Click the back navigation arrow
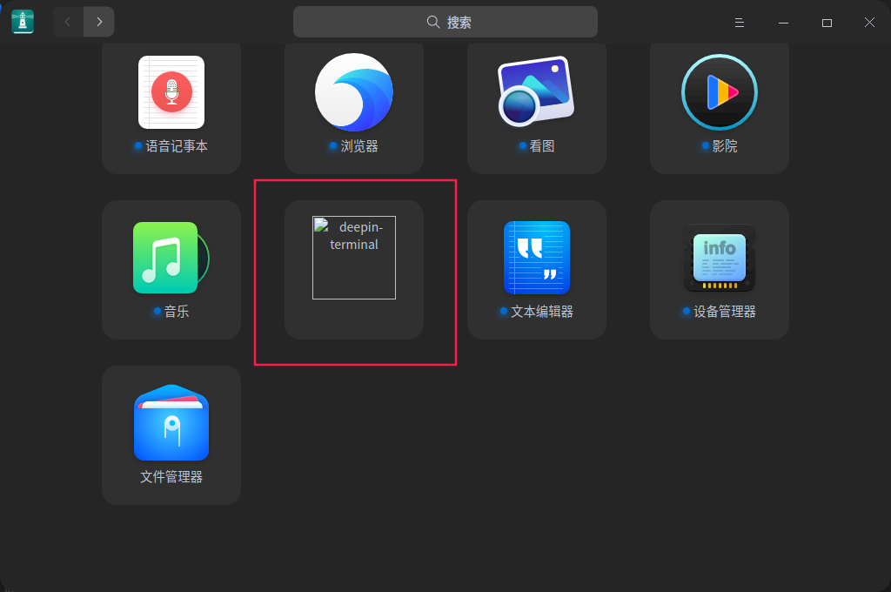 tap(67, 21)
